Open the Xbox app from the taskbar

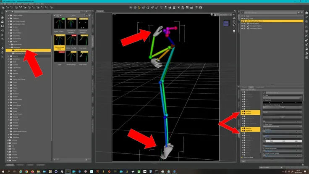[139, 171]
